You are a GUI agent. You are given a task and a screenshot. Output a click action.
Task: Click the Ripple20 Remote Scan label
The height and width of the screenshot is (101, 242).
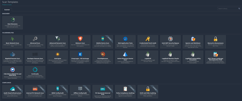(x=13, y=58)
